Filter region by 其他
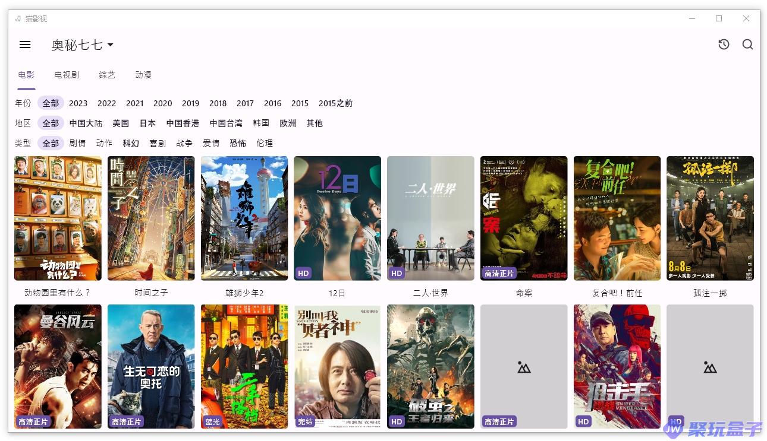This screenshot has height=441, width=767. pos(315,123)
